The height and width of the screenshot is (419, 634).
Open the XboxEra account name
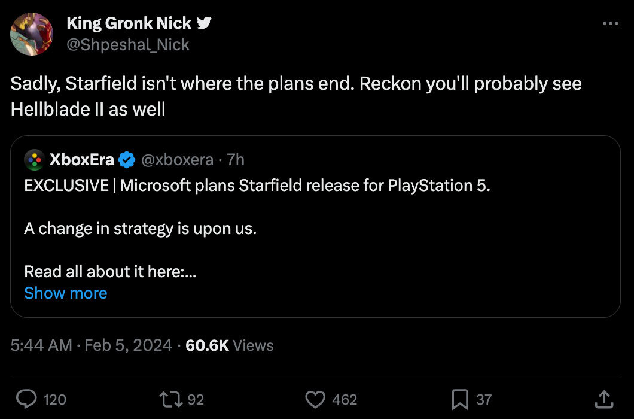click(81, 160)
